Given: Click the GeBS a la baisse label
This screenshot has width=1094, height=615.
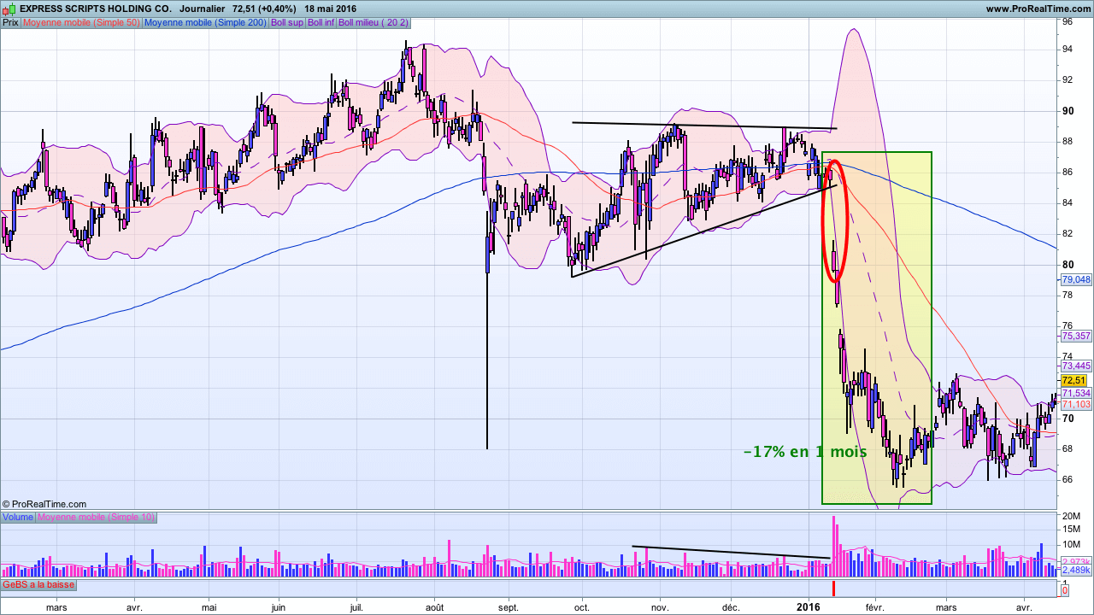Looking at the screenshot, I should pos(38,585).
